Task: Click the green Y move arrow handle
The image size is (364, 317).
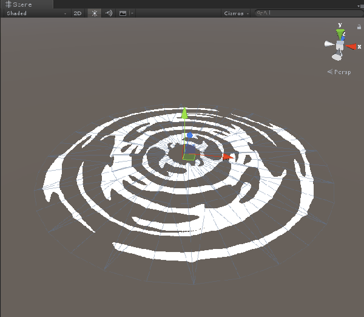Action: click(184, 113)
